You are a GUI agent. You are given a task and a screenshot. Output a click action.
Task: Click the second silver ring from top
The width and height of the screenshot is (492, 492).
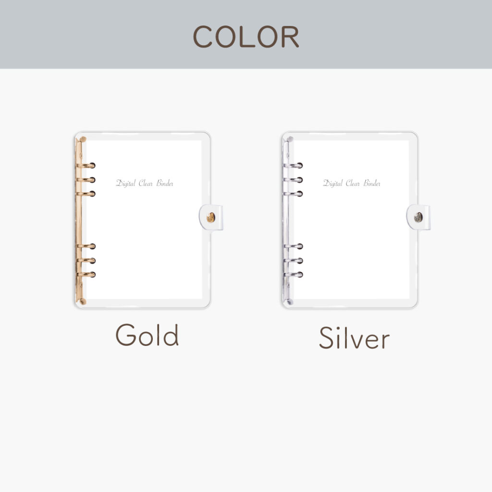[x=294, y=180]
